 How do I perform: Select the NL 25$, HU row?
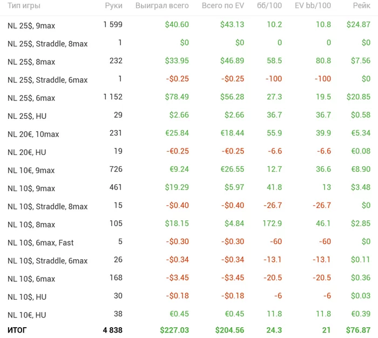pos(27,116)
